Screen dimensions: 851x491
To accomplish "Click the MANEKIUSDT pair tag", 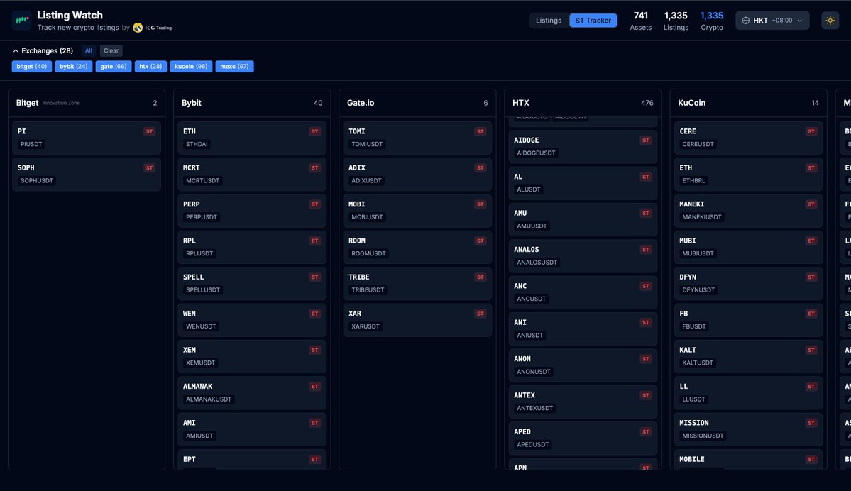I will [x=702, y=217].
